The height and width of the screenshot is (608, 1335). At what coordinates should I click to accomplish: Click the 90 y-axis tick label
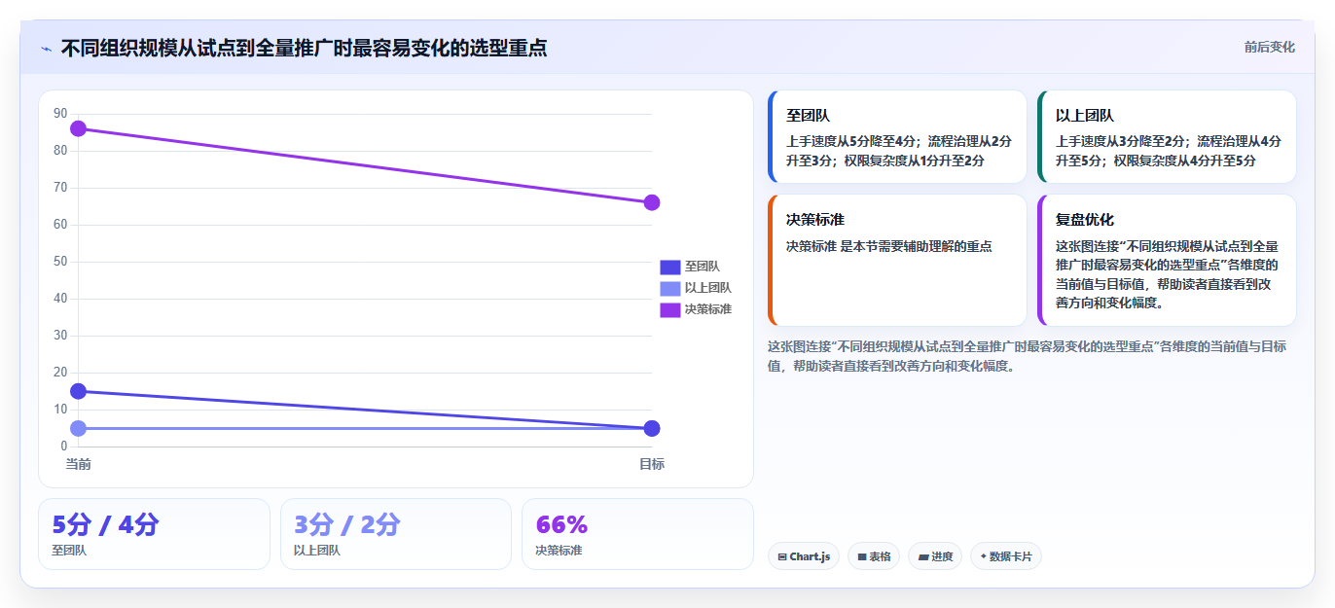[x=60, y=114]
